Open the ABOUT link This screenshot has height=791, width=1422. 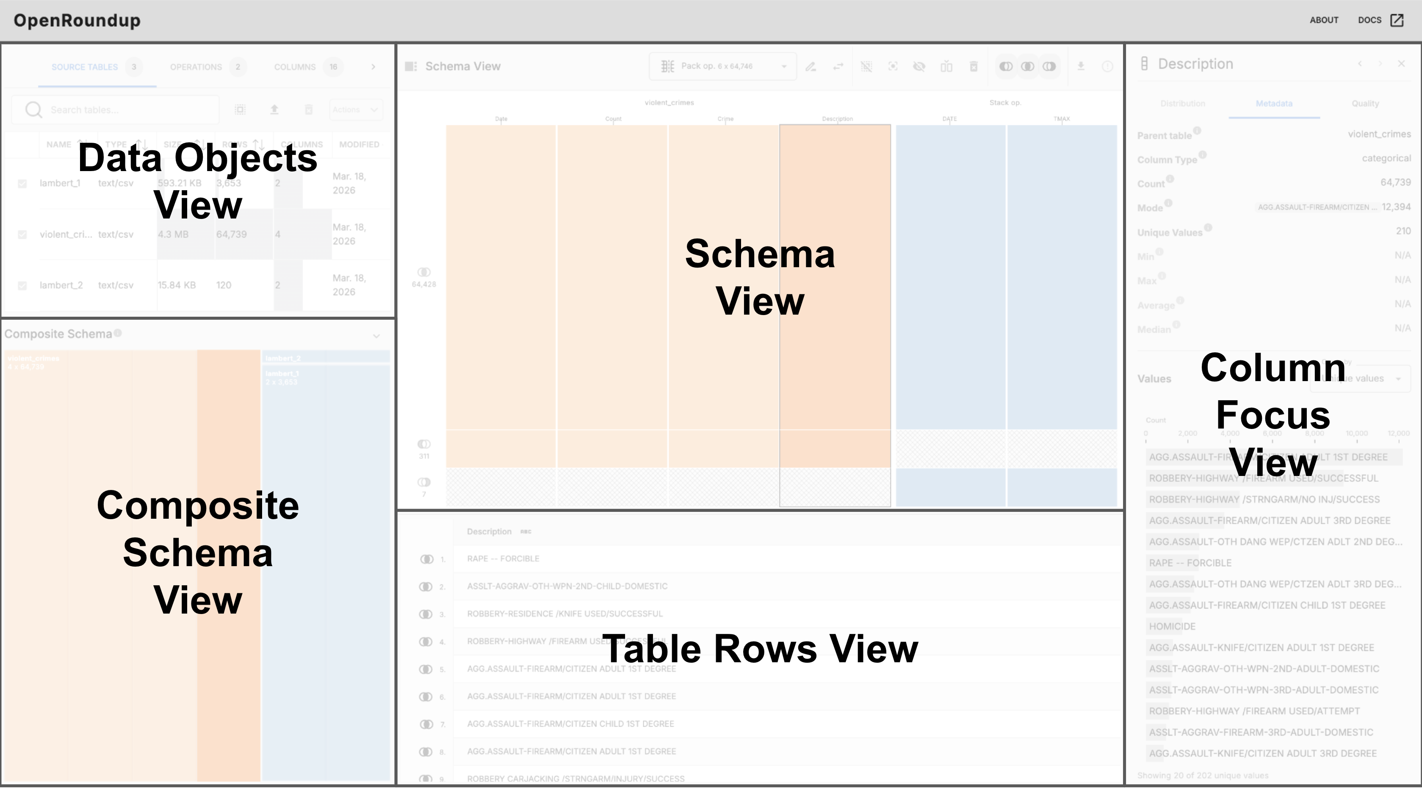(1324, 20)
